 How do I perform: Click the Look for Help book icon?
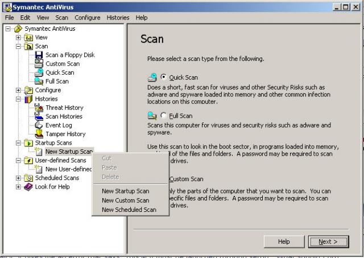pyautogui.click(x=28, y=187)
